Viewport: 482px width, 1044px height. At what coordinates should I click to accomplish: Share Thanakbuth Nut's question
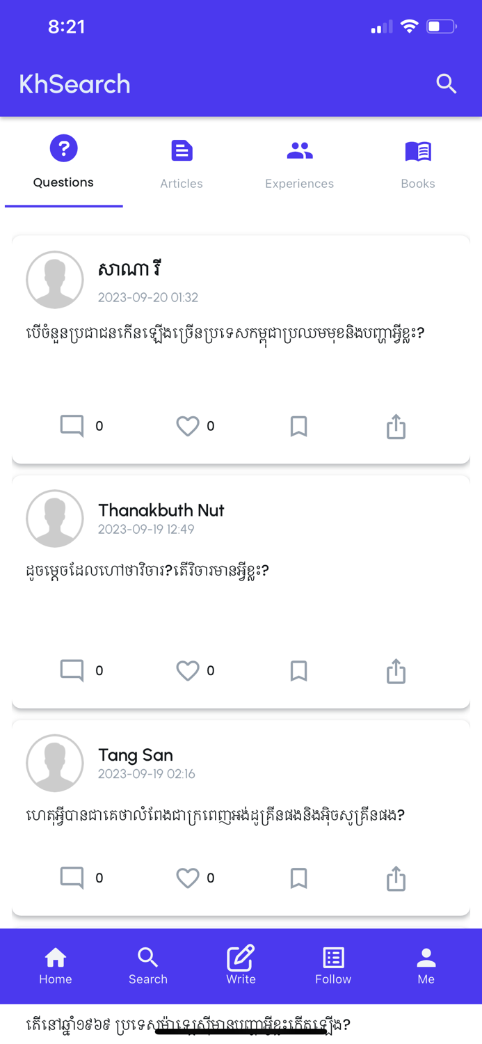pos(395,670)
